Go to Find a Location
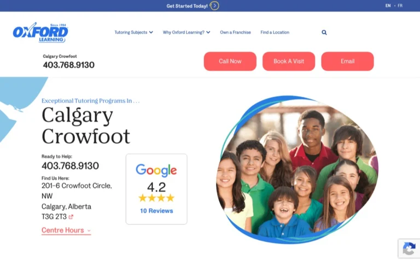This screenshot has height=262, width=420. (x=275, y=32)
